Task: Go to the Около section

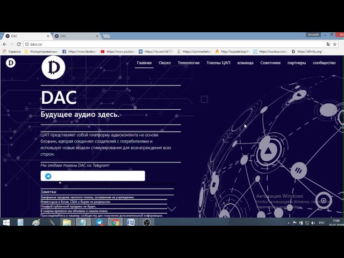Action: [164, 63]
